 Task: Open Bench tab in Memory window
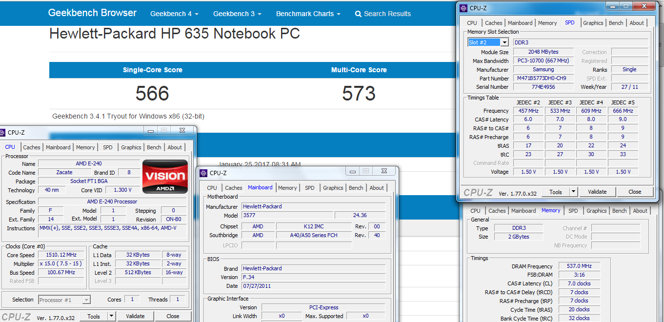pyautogui.click(x=620, y=211)
